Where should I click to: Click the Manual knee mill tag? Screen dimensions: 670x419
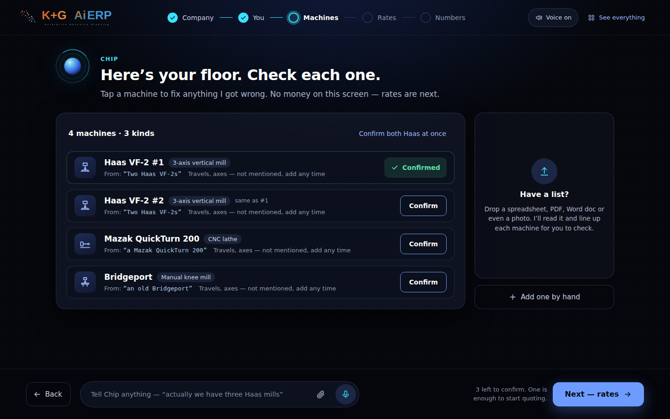coord(186,277)
